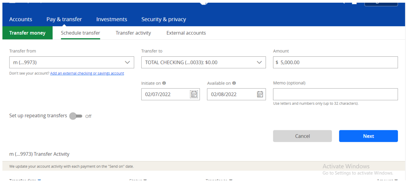Viewport: 410px width, 188px height.
Task: Expand the Transfer to account dropdown
Action: tap(203, 62)
